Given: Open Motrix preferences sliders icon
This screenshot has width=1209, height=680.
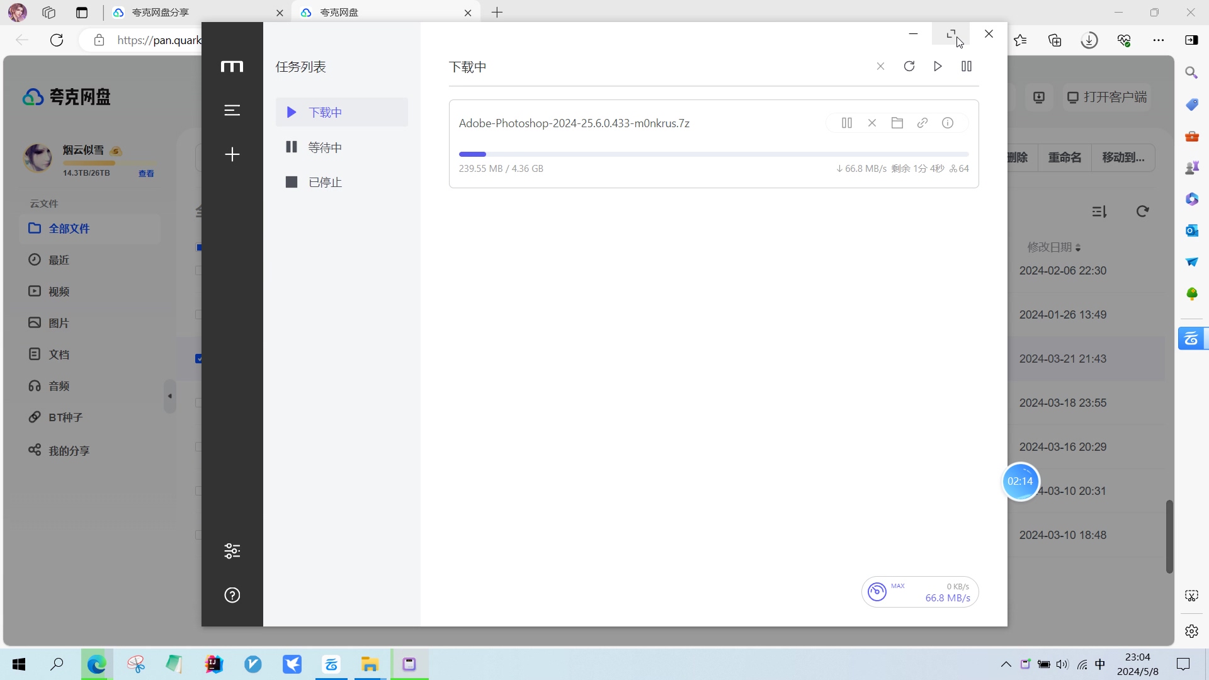Looking at the screenshot, I should [x=232, y=551].
